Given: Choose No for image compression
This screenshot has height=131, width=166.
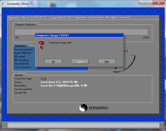Looking at the screenshot, I should [53, 61].
